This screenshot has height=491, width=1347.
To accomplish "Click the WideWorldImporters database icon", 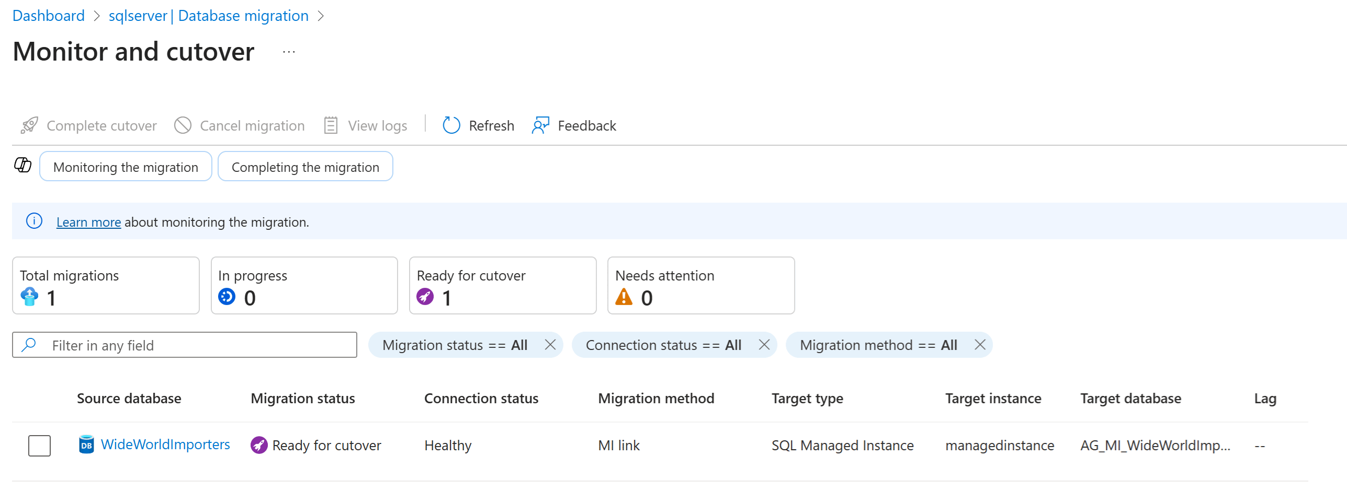I will click(x=86, y=445).
